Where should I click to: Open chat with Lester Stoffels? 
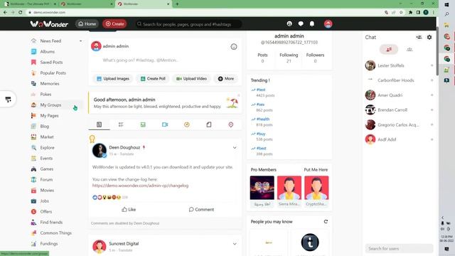click(x=400, y=65)
